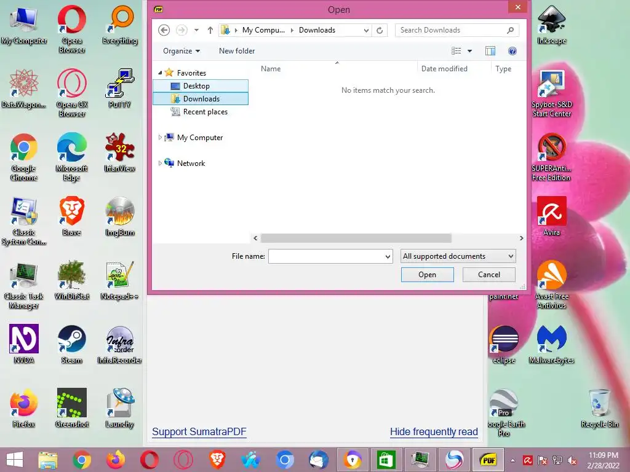Screen dimensions: 630x472
Task: Open recent locations dropdown arrow
Action: (x=196, y=30)
